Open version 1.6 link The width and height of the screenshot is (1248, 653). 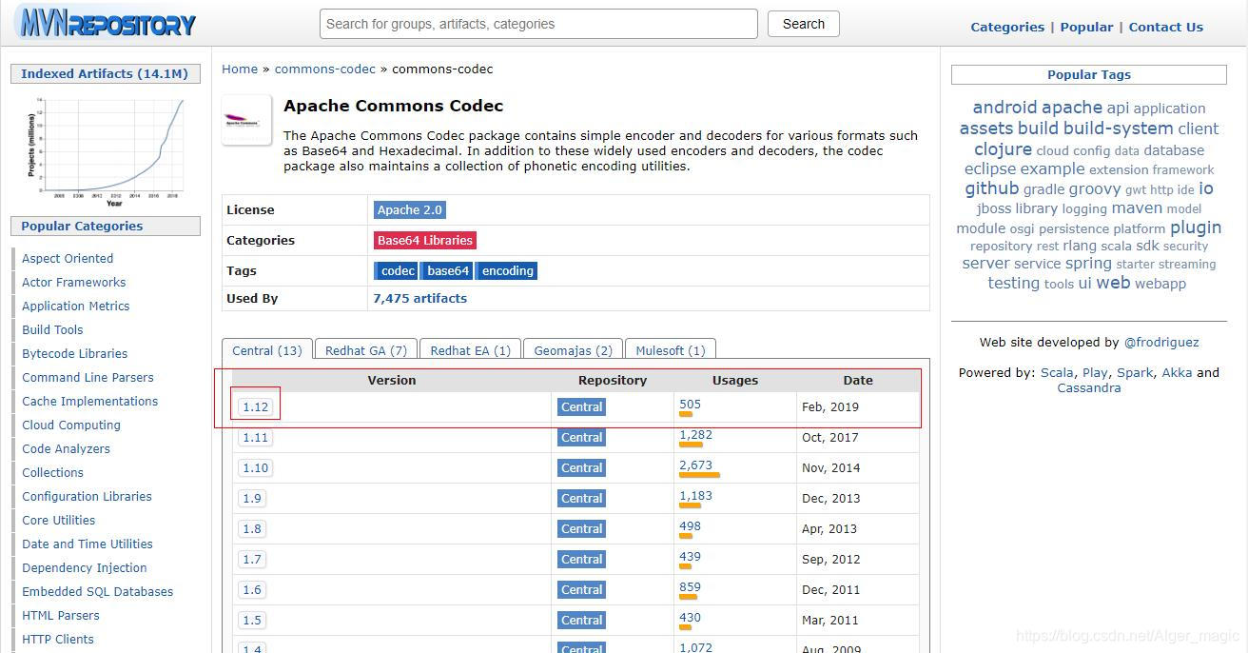[x=252, y=589]
